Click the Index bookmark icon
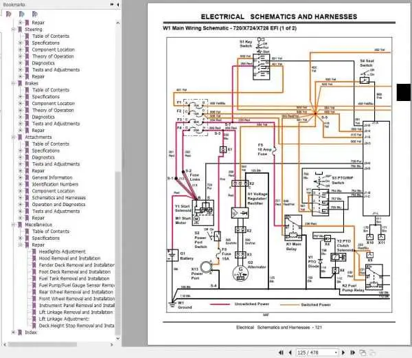This screenshot has height=358, width=412. 20,333
